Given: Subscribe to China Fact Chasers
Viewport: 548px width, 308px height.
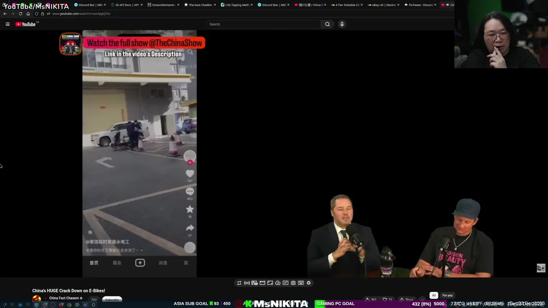Looking at the screenshot, I should coord(112,299).
